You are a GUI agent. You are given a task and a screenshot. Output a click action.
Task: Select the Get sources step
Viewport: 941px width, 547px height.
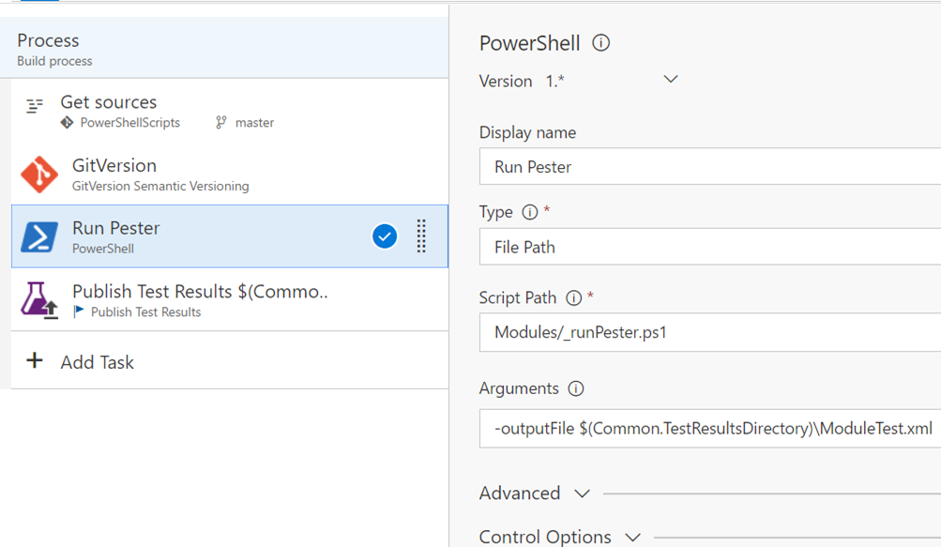click(230, 111)
